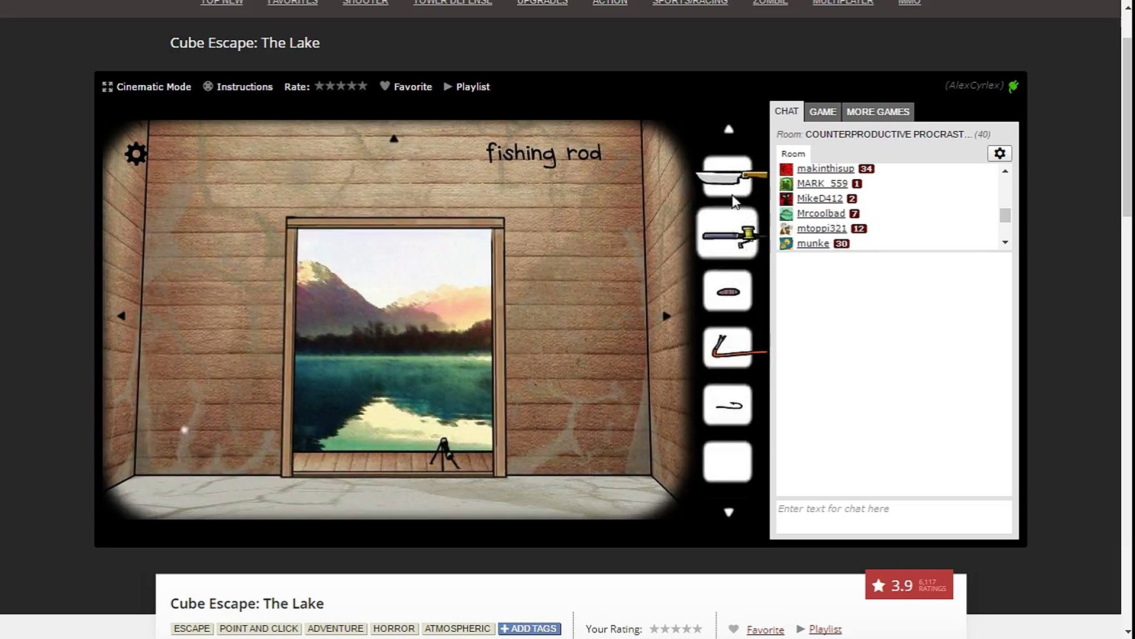Click MARK_559's avatar icon
The width and height of the screenshot is (1135, 639).
pos(786,184)
